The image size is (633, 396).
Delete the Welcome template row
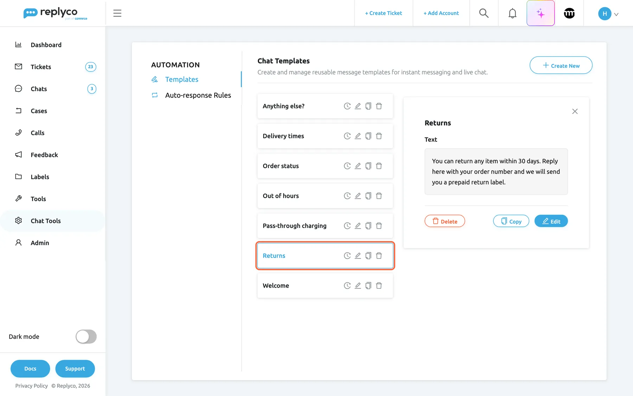pyautogui.click(x=379, y=285)
